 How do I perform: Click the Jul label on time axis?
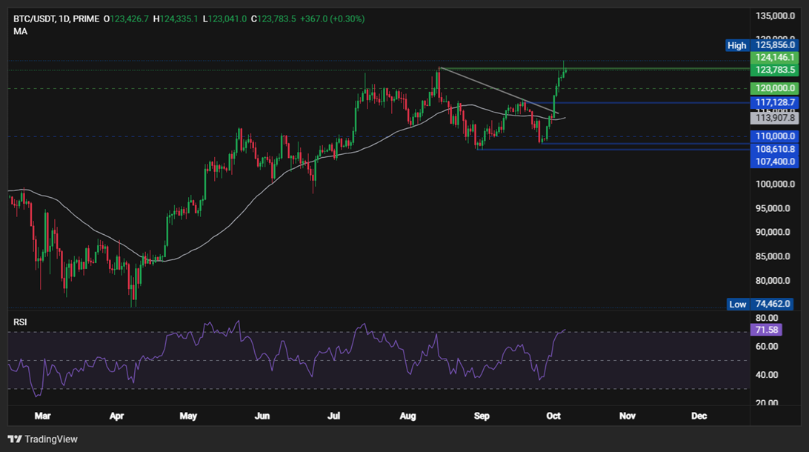[x=336, y=416]
